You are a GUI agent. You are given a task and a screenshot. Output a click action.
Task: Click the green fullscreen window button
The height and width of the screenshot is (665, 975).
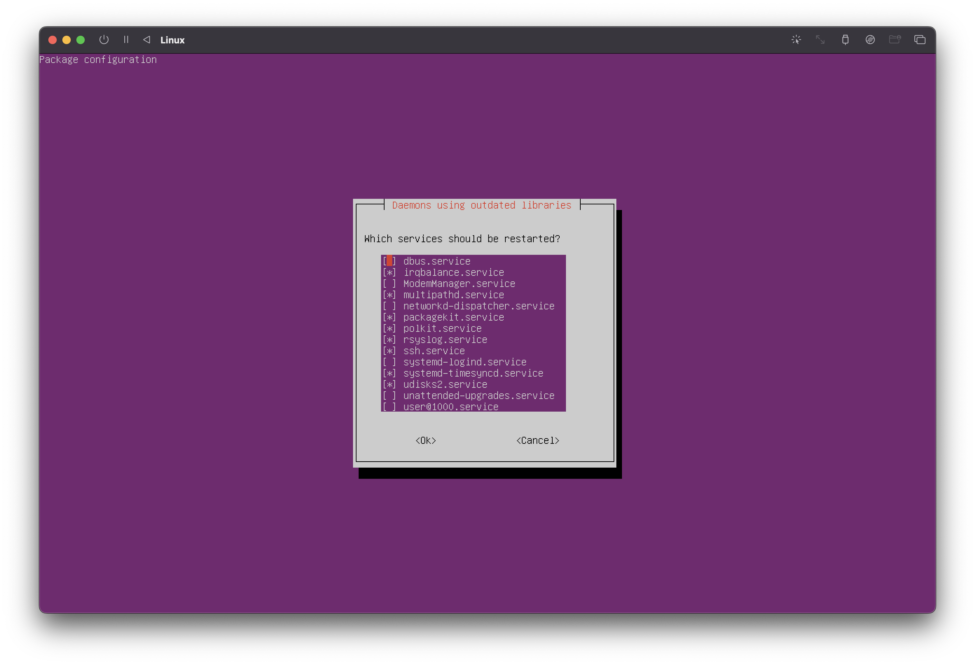point(81,40)
